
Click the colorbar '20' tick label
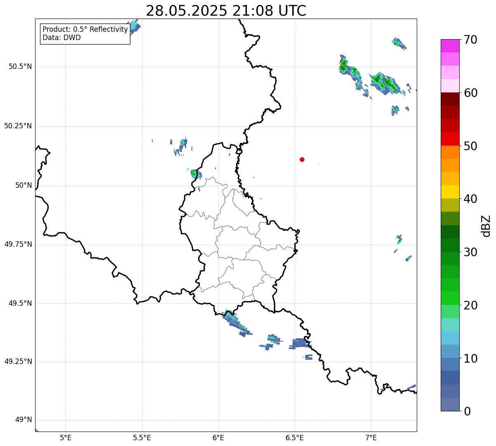point(470,305)
